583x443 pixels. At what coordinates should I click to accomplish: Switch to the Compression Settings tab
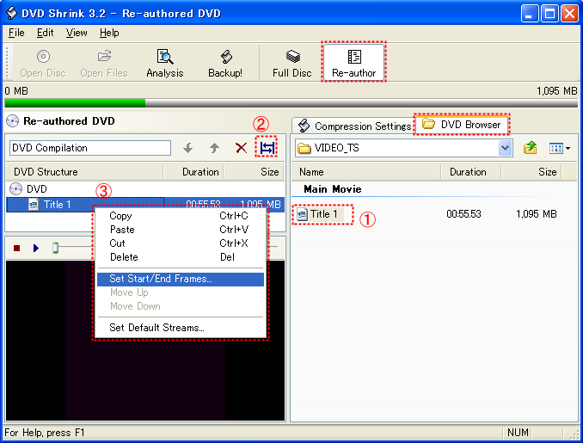[354, 126]
